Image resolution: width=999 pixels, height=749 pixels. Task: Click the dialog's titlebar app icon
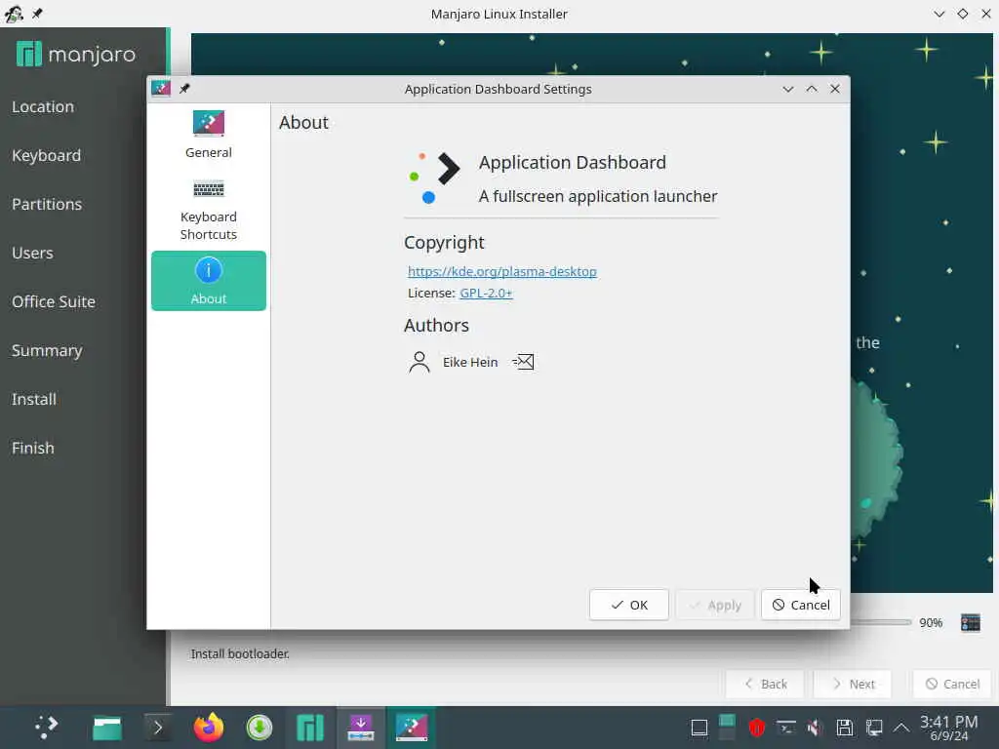coord(161,89)
